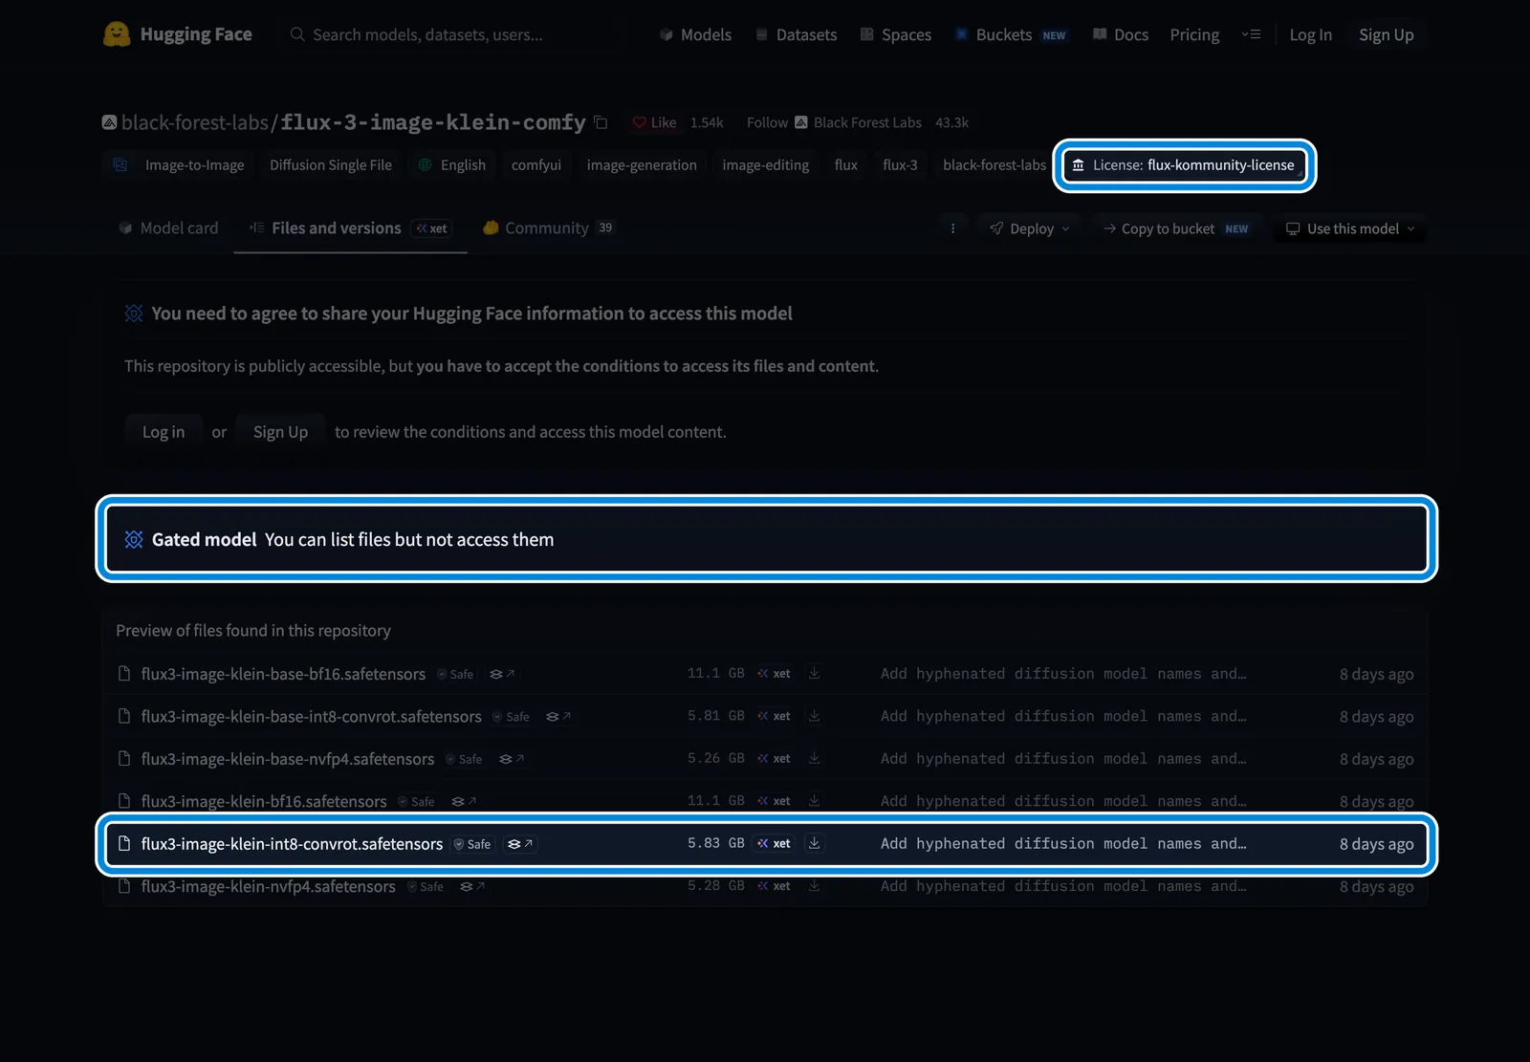The height and width of the screenshot is (1062, 1530).
Task: Download flux3-image-klein-nvfp4.safetensors file
Action: click(814, 886)
